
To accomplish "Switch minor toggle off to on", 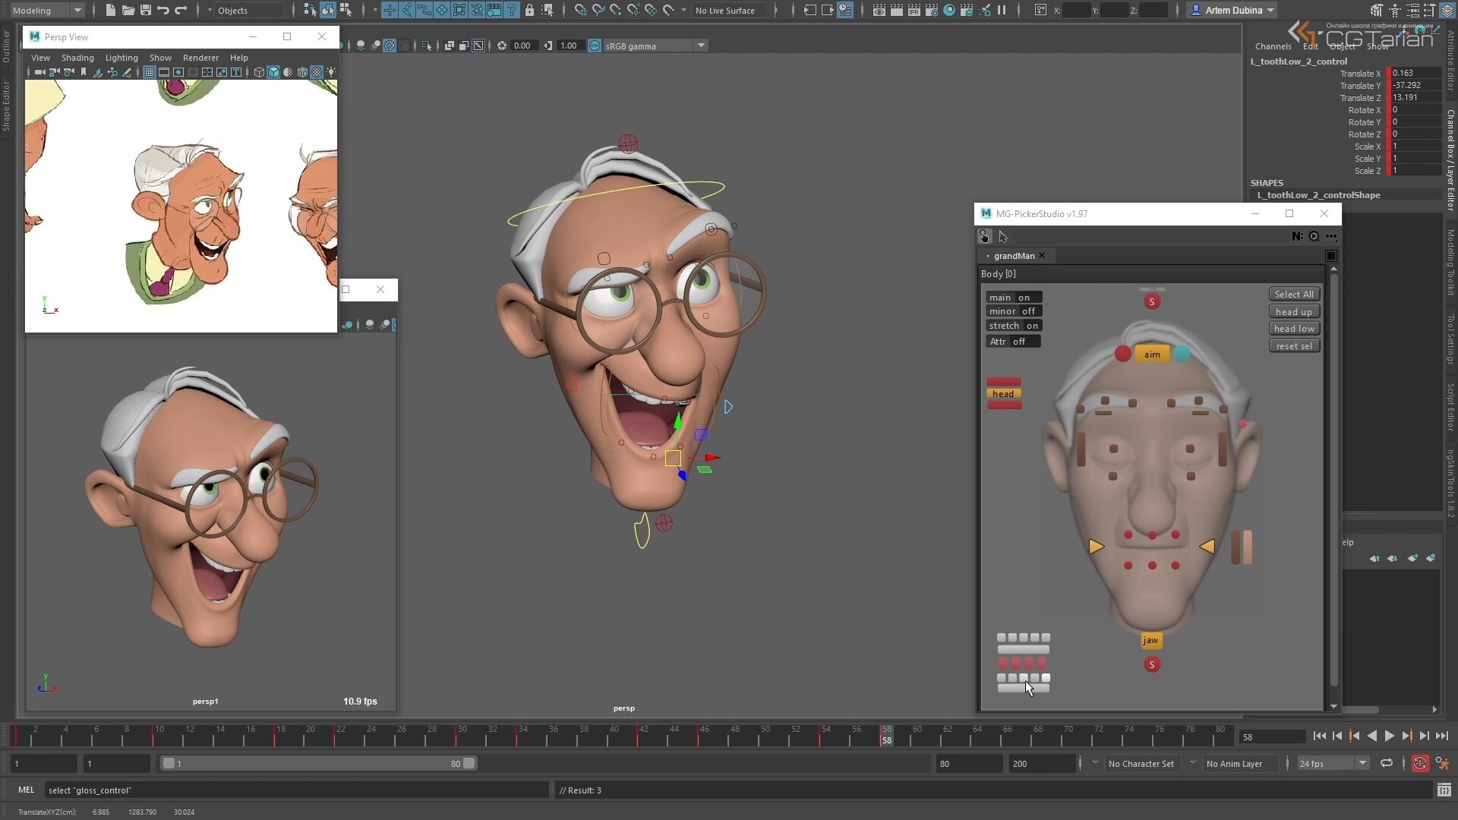I will point(1013,311).
